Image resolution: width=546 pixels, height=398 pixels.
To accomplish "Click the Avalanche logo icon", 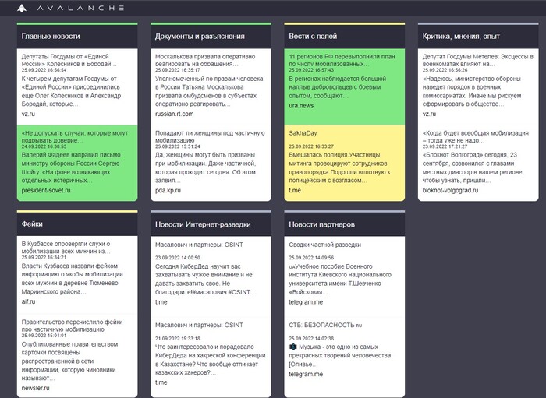I will tap(22, 8).
